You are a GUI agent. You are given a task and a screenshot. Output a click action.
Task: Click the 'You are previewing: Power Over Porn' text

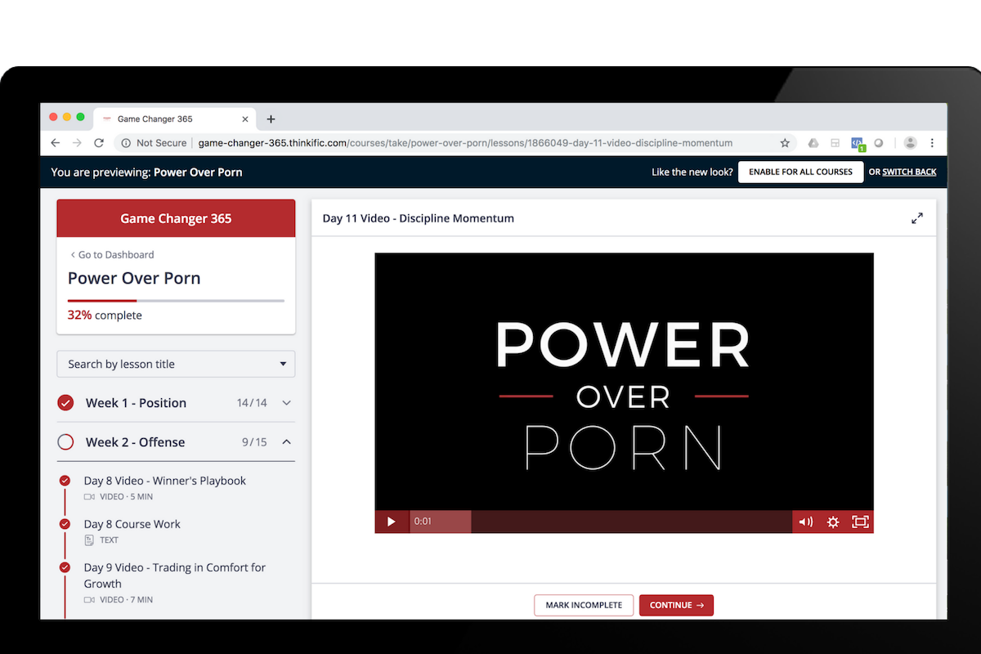(146, 172)
